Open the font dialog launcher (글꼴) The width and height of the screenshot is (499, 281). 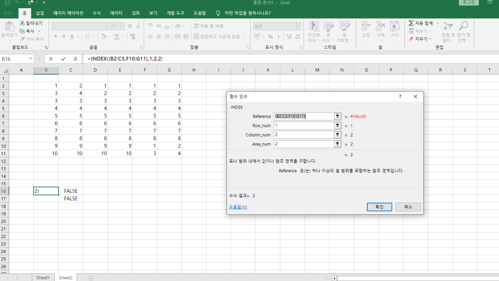[141, 48]
